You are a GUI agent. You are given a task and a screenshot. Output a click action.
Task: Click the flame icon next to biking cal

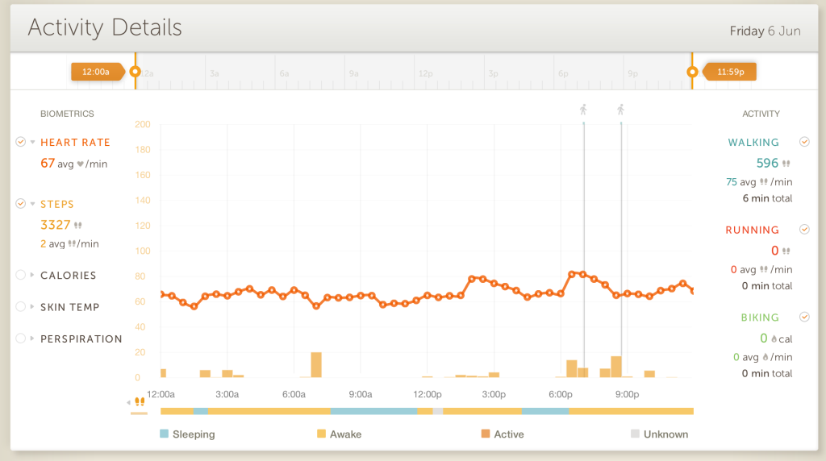(x=774, y=339)
